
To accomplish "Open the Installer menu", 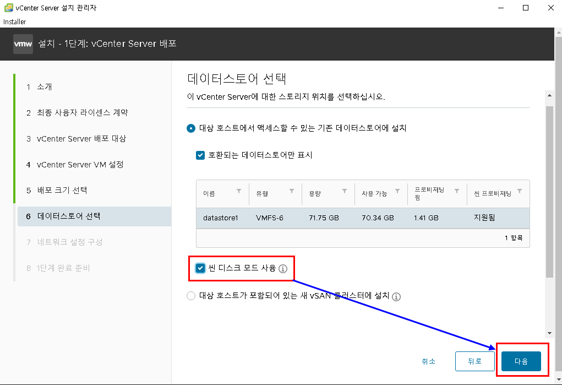I will [x=15, y=22].
